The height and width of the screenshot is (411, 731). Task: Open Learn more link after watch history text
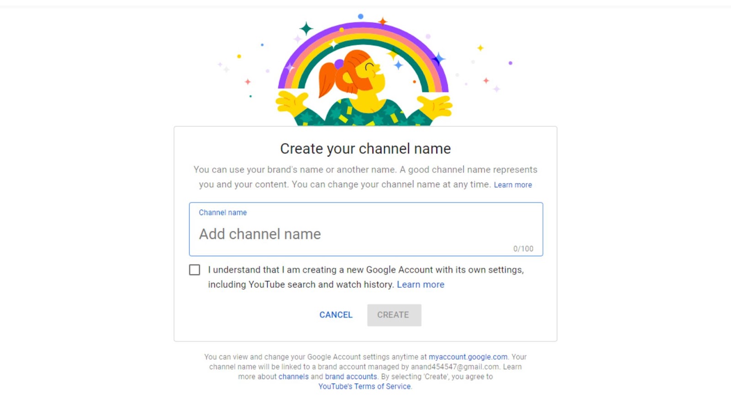coord(420,285)
